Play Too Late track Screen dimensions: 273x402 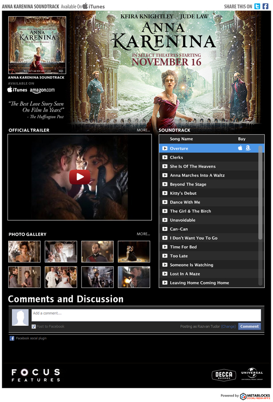click(165, 256)
